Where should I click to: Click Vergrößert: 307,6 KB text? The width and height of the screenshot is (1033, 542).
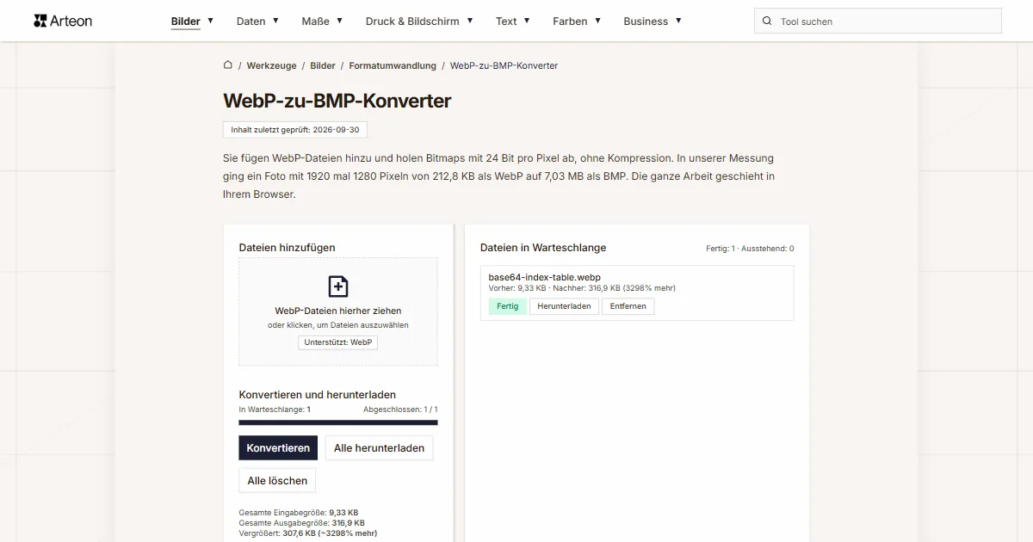[x=307, y=533]
